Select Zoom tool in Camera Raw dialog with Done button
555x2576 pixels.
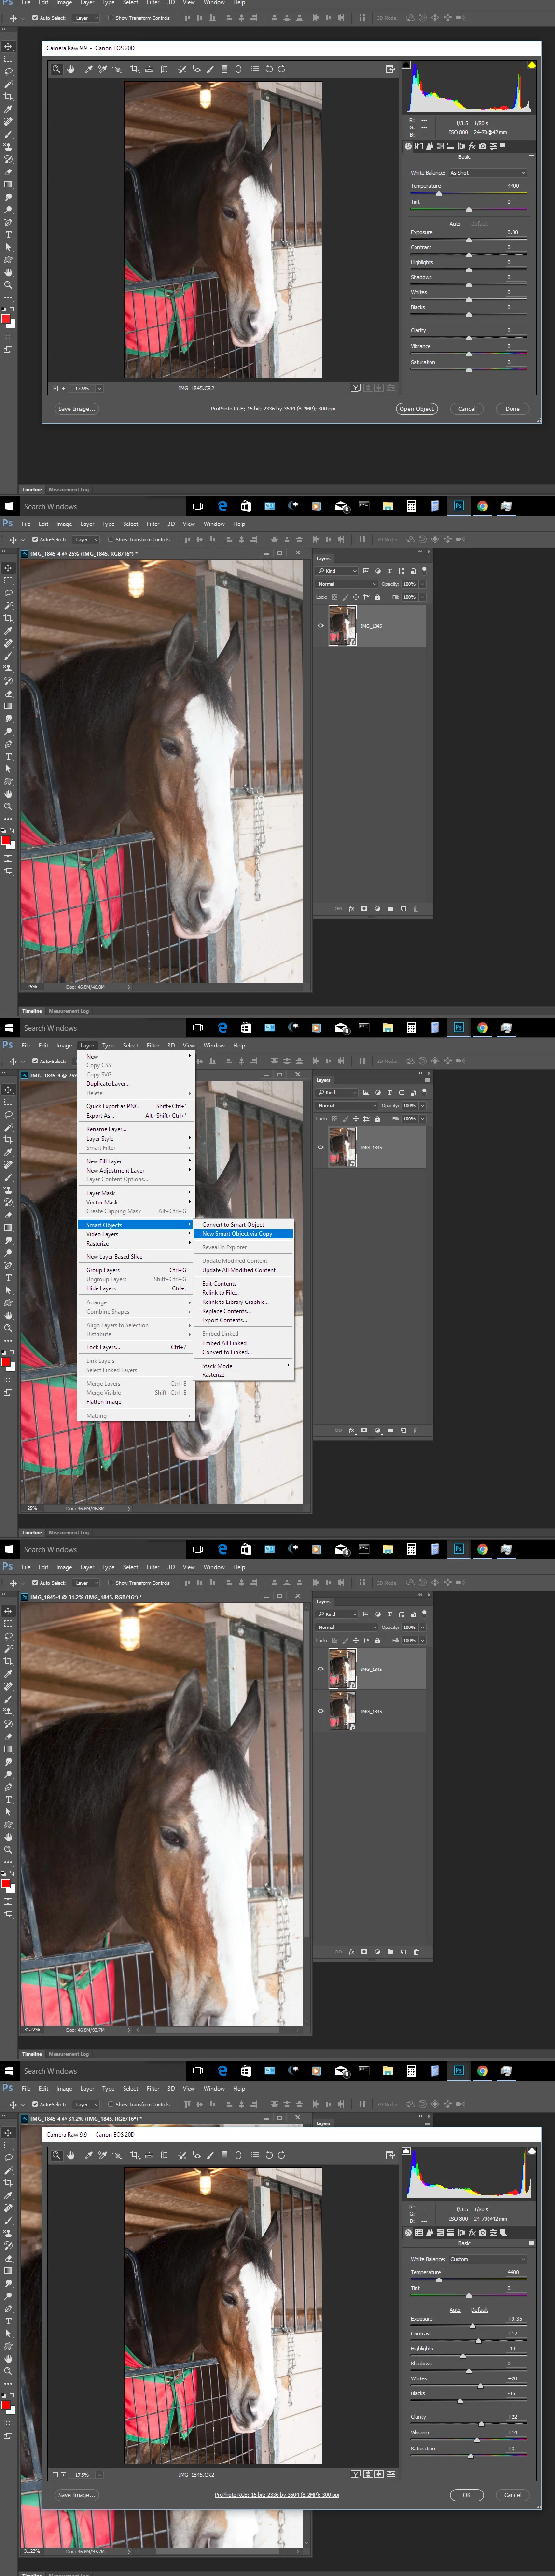(x=57, y=69)
